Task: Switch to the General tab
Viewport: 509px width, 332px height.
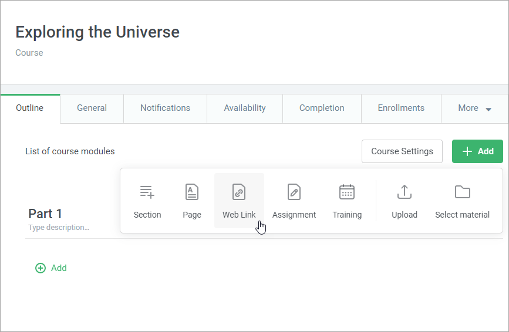Action: 92,108
